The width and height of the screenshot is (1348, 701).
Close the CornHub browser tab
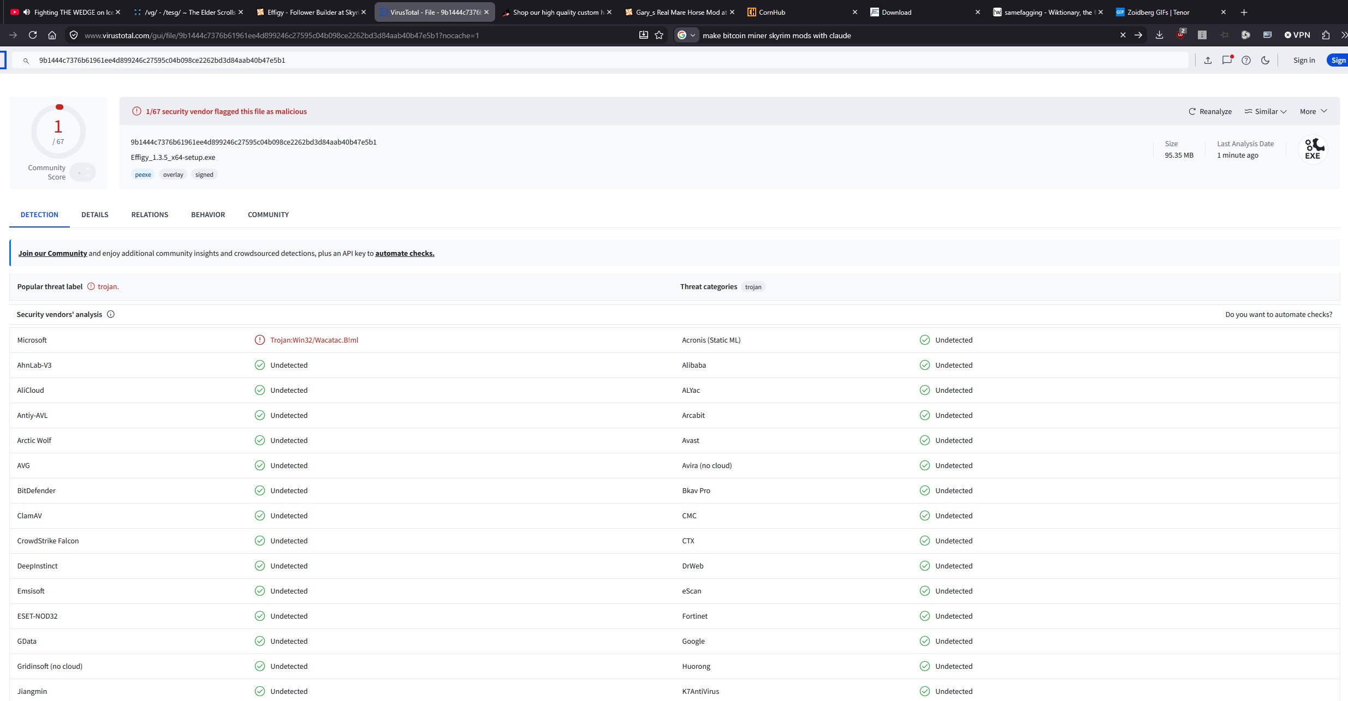pyautogui.click(x=854, y=12)
